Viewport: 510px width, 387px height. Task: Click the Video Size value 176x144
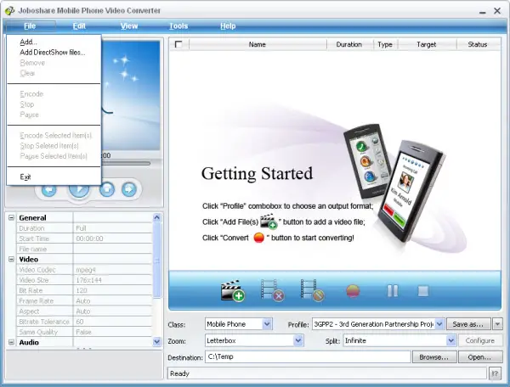(x=112, y=280)
